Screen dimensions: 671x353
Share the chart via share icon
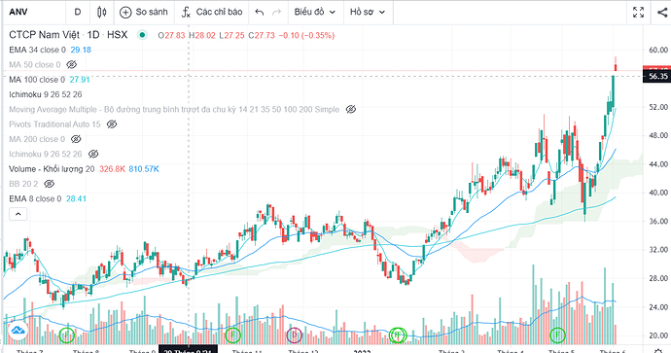662,12
